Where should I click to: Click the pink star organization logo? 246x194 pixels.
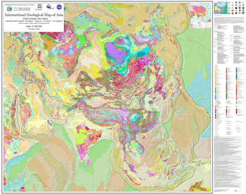pos(229,11)
